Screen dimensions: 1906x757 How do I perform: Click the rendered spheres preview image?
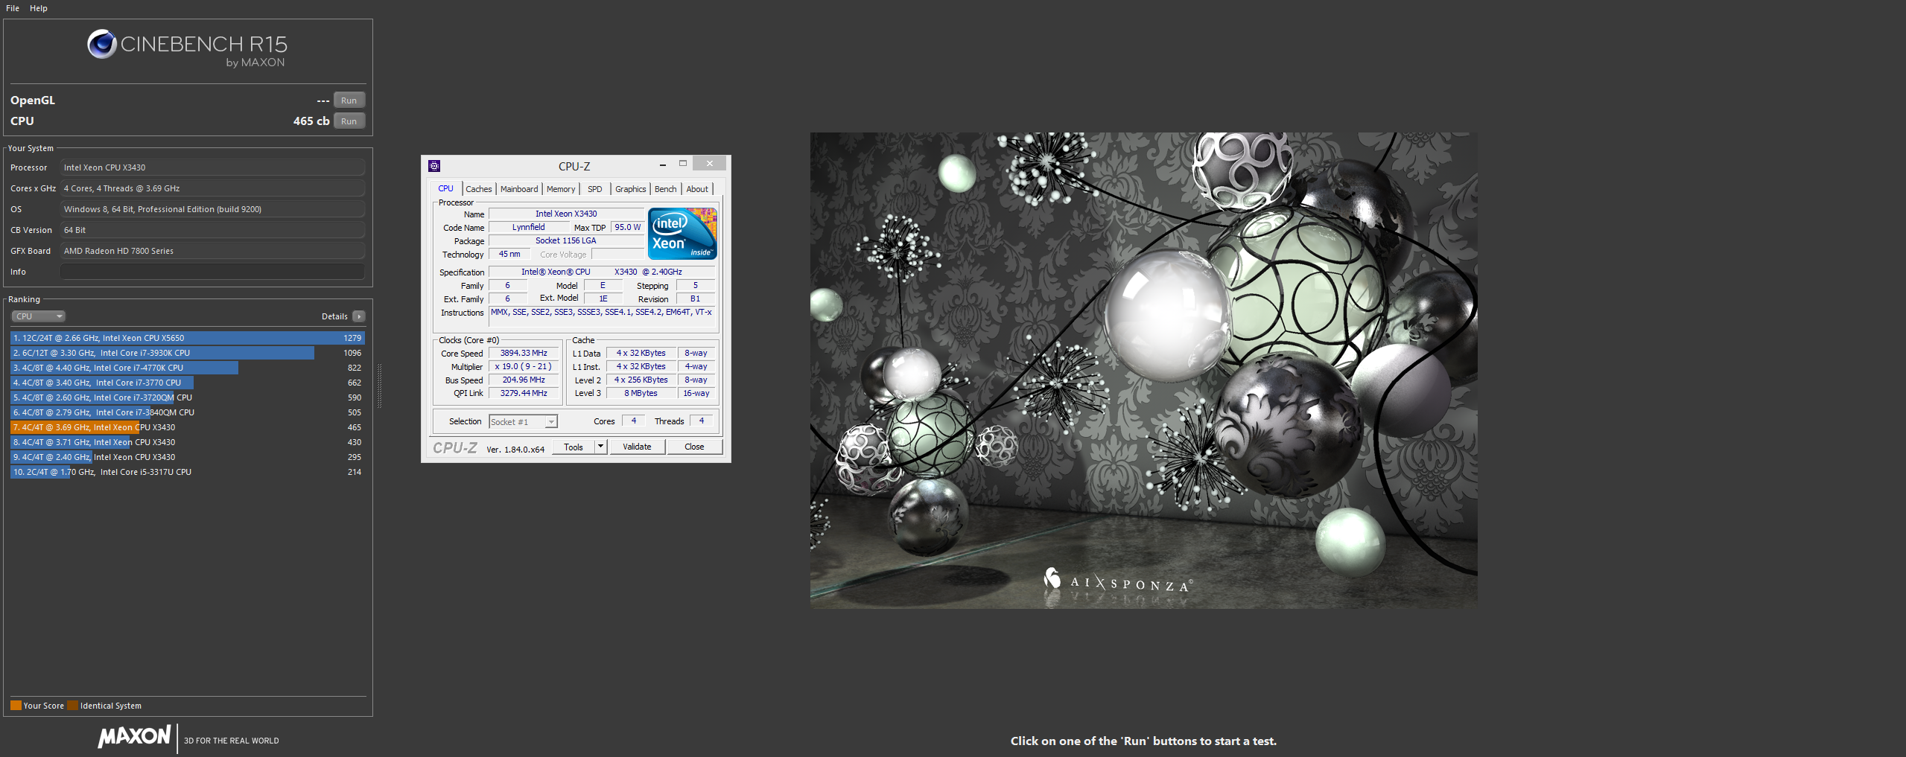[1143, 371]
